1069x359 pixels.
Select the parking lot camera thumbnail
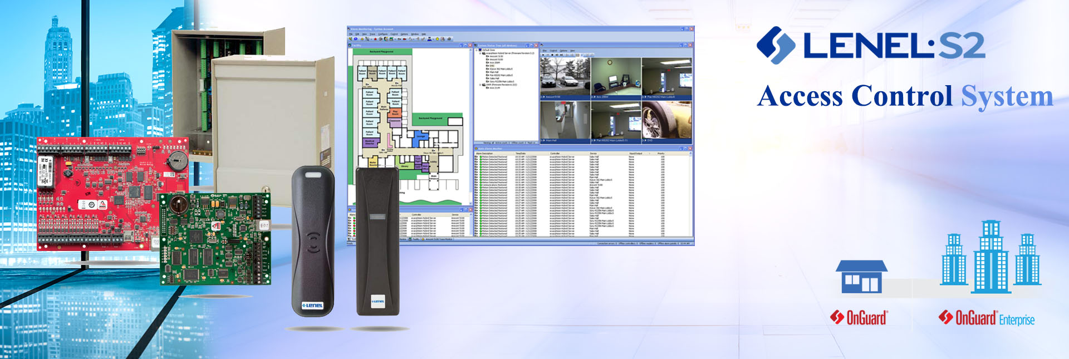(x=565, y=77)
